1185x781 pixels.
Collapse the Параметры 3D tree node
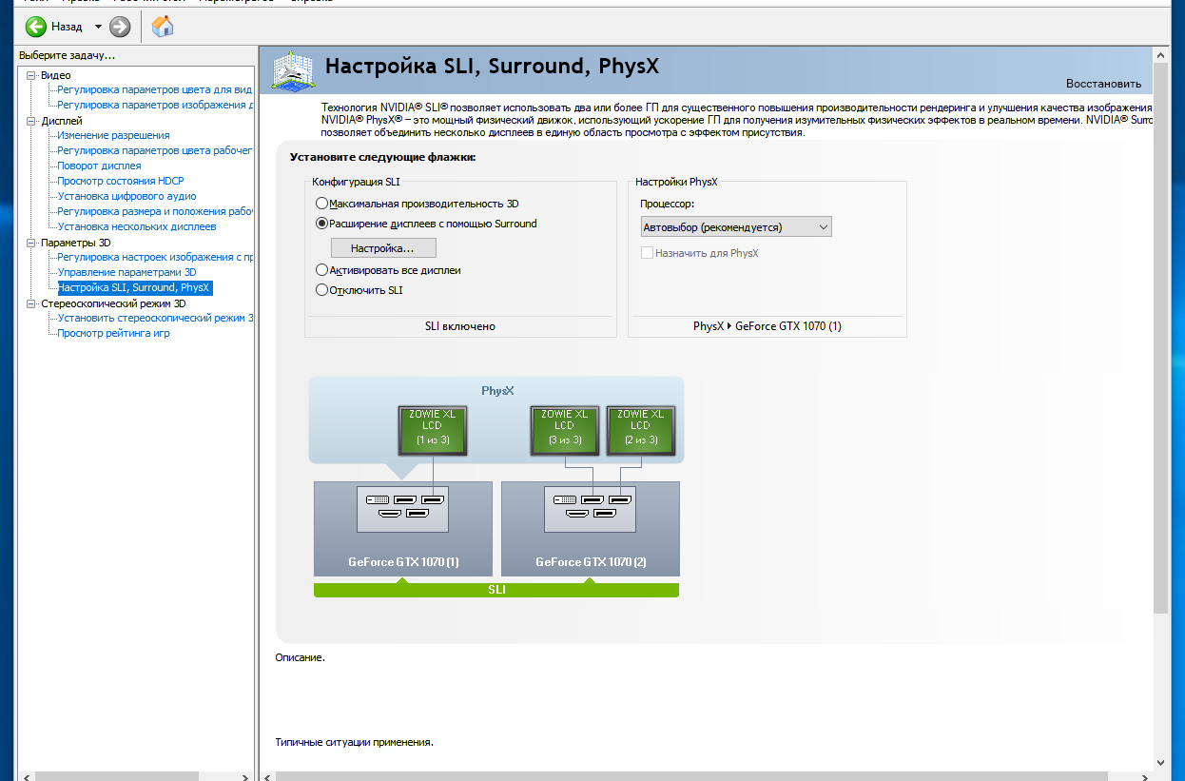(31, 243)
